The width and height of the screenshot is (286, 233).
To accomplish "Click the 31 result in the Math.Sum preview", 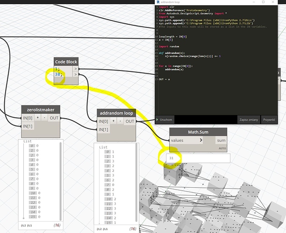I will [171, 158].
